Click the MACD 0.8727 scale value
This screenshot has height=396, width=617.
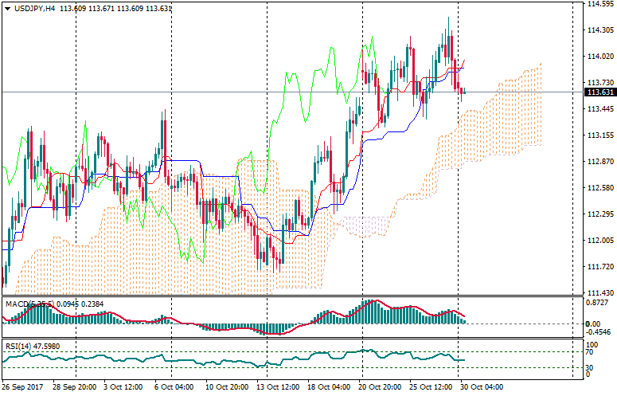pos(598,304)
